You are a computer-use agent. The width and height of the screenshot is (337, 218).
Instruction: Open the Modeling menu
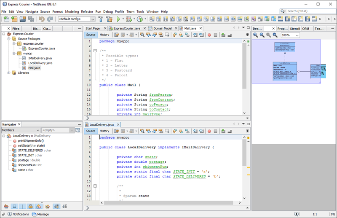click(72, 12)
